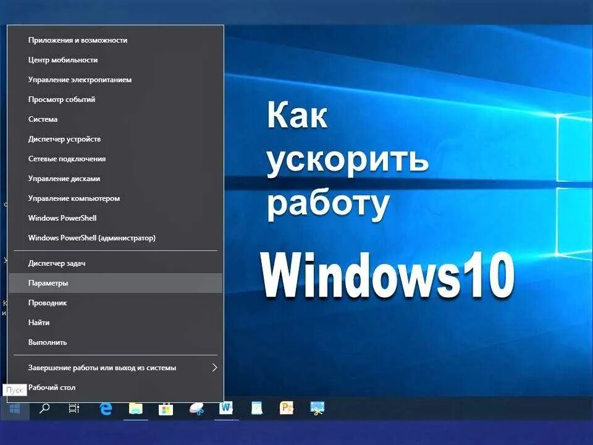The height and width of the screenshot is (445, 593).
Task: Choose 'Управление компьютером' in the menu
Action: [116, 198]
